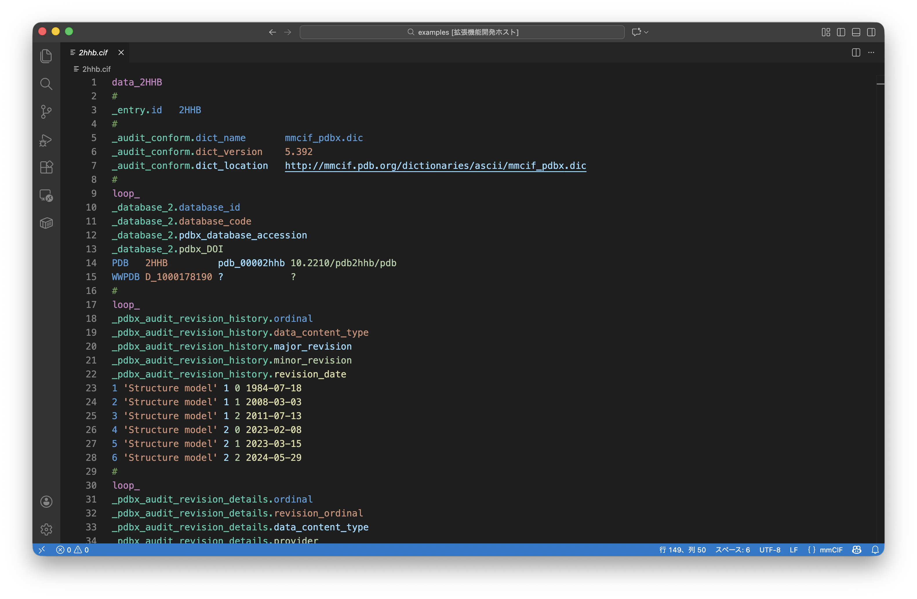The width and height of the screenshot is (917, 599).
Task: Open the Search view icon
Action: 46,84
